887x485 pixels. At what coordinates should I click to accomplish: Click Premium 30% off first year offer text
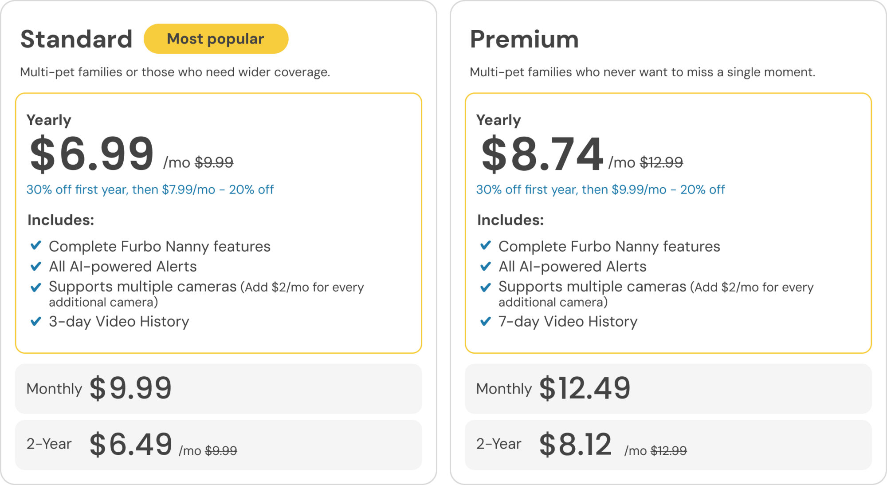(x=600, y=189)
